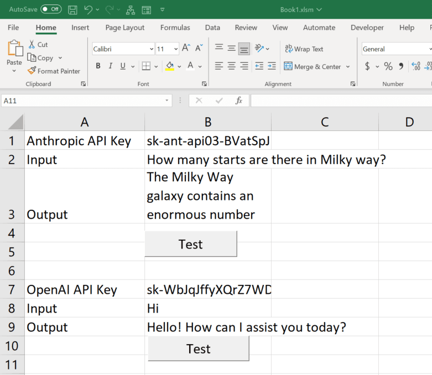Click the Percent Style icon
The width and height of the screenshot is (432, 375).
(388, 66)
